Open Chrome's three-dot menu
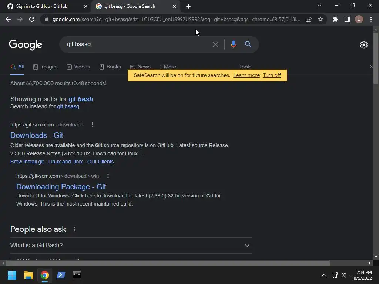Viewport: 379px width, 284px height. [371, 19]
